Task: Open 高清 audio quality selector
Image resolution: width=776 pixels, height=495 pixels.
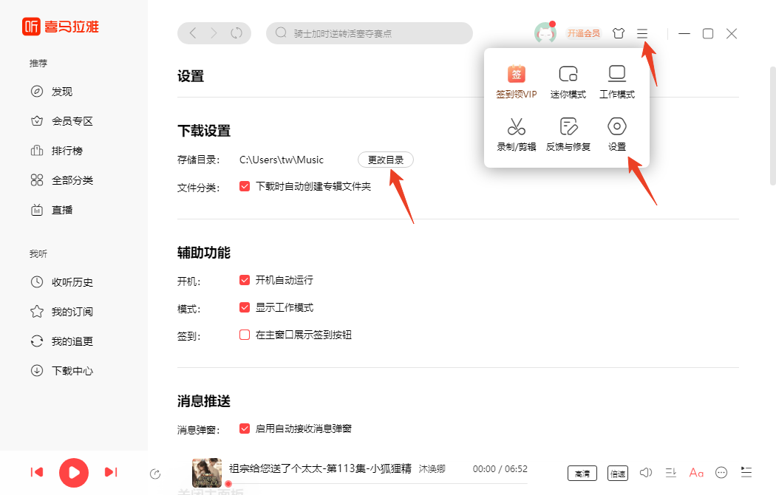Action: coord(582,474)
